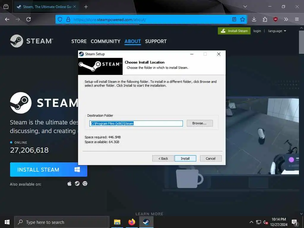304x228 pixels.
Task: Switch to Steam Setup taskbar icon
Action: [146, 222]
